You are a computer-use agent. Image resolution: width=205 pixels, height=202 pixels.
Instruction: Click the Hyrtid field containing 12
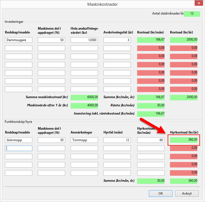[117, 140]
